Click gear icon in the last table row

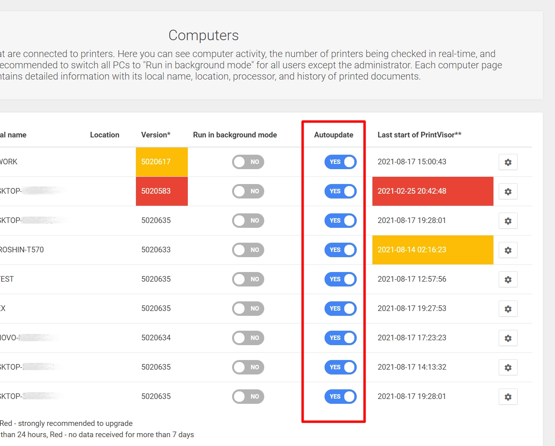508,397
